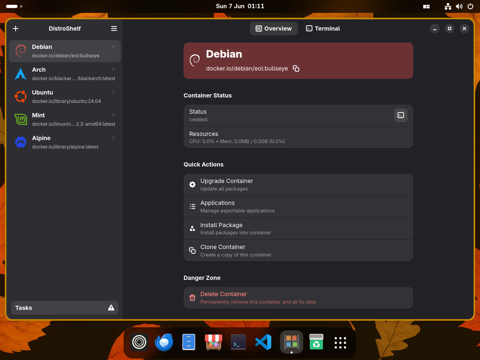The image size is (480, 360).
Task: Click the blocks icon beside Install Package
Action: (x=193, y=229)
